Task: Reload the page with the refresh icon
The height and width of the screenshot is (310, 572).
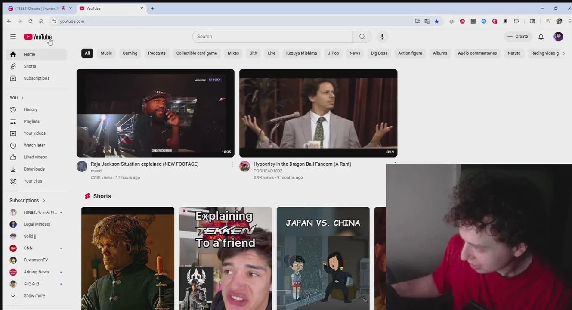Action: [31, 21]
